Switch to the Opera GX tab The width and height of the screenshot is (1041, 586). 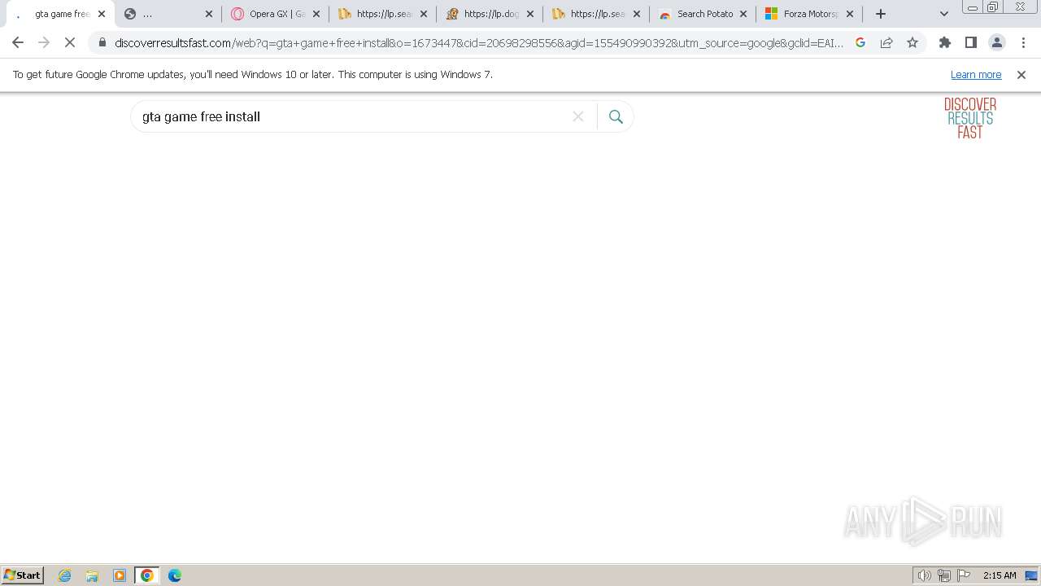[x=275, y=15]
